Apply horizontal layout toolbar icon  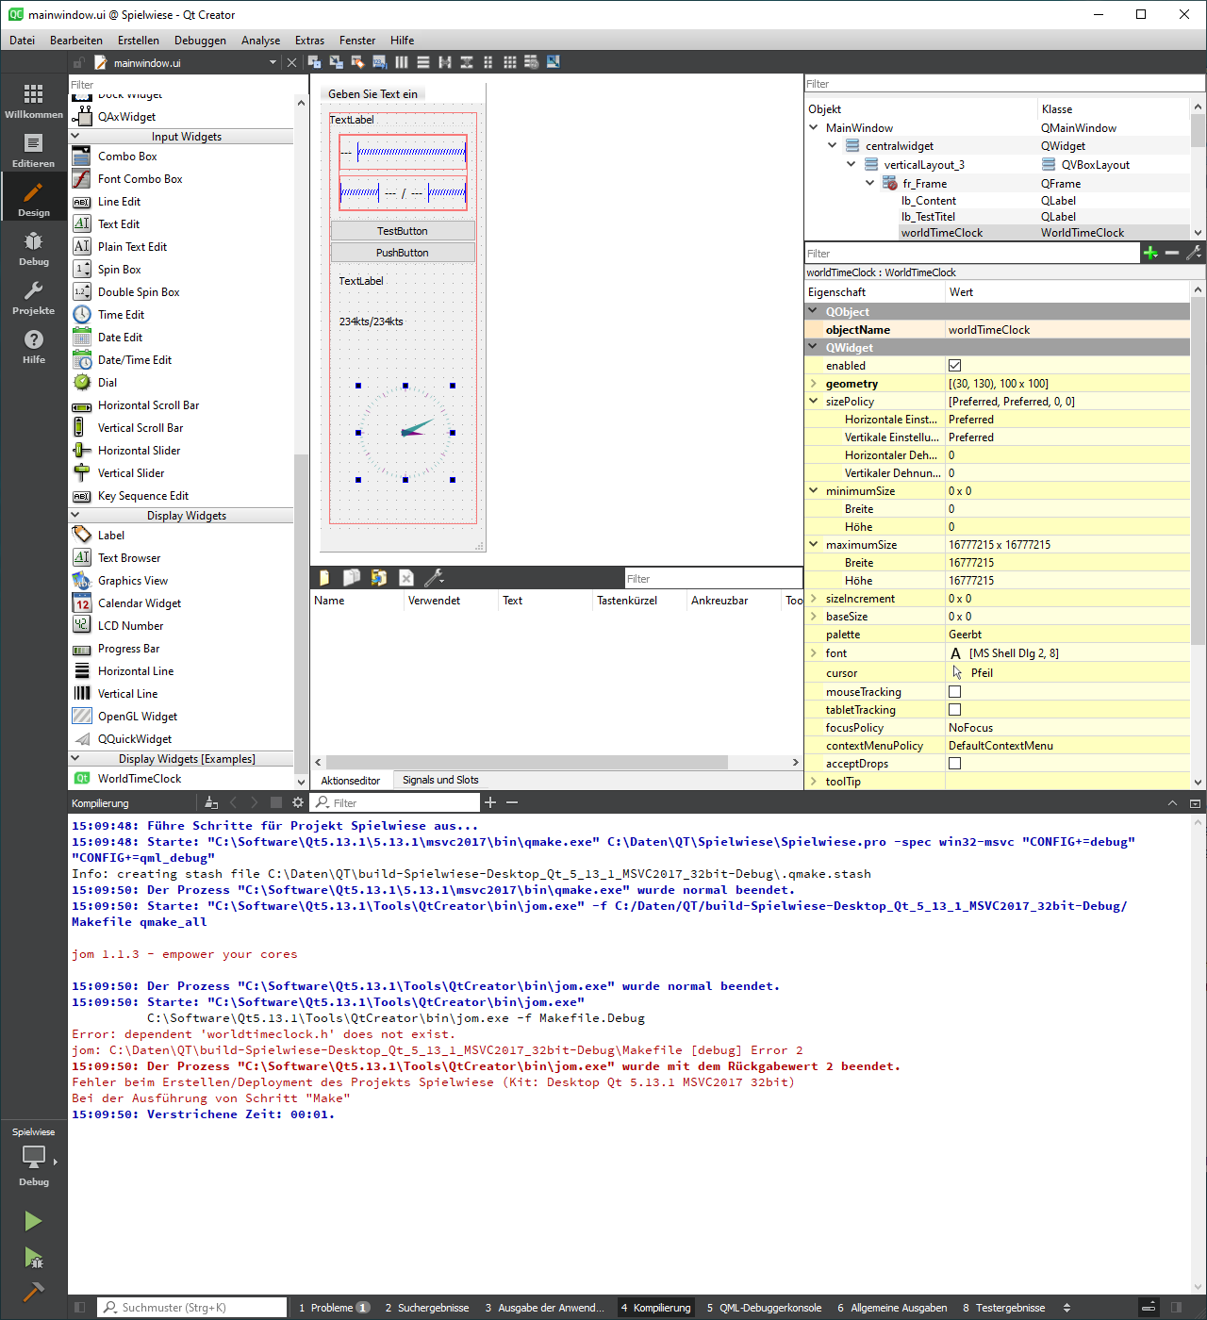coord(402,62)
